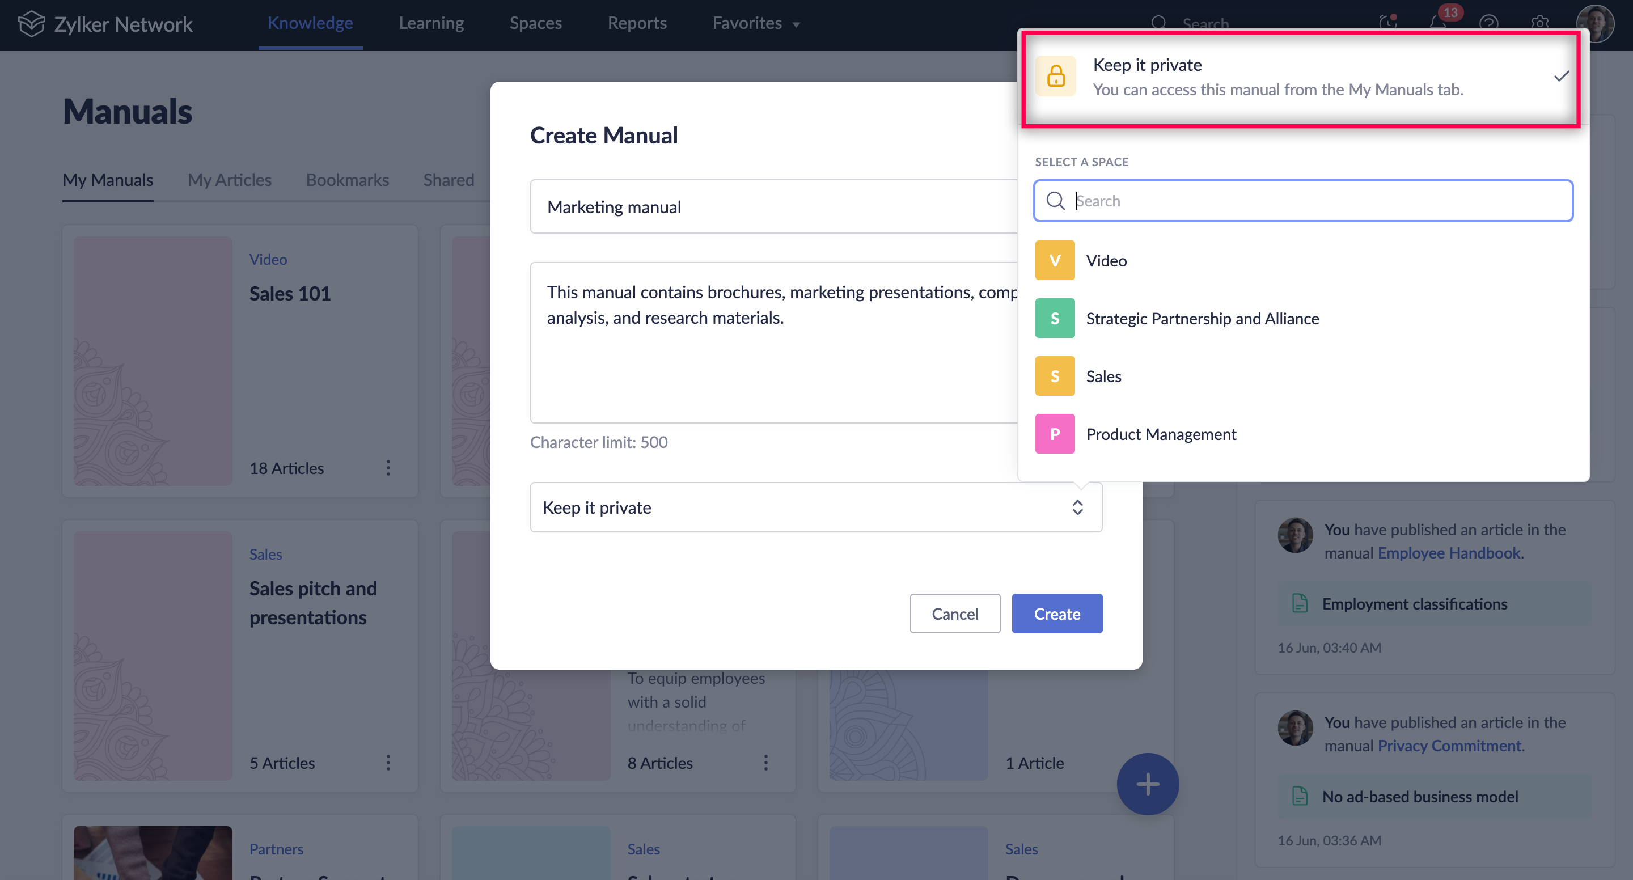1633x880 pixels.
Task: Pick the yellow Sales space swatch
Action: 1055,376
